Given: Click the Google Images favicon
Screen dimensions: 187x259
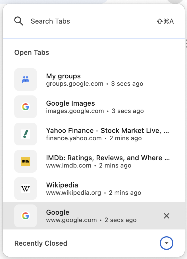Looking at the screenshot, I should click(x=26, y=107).
